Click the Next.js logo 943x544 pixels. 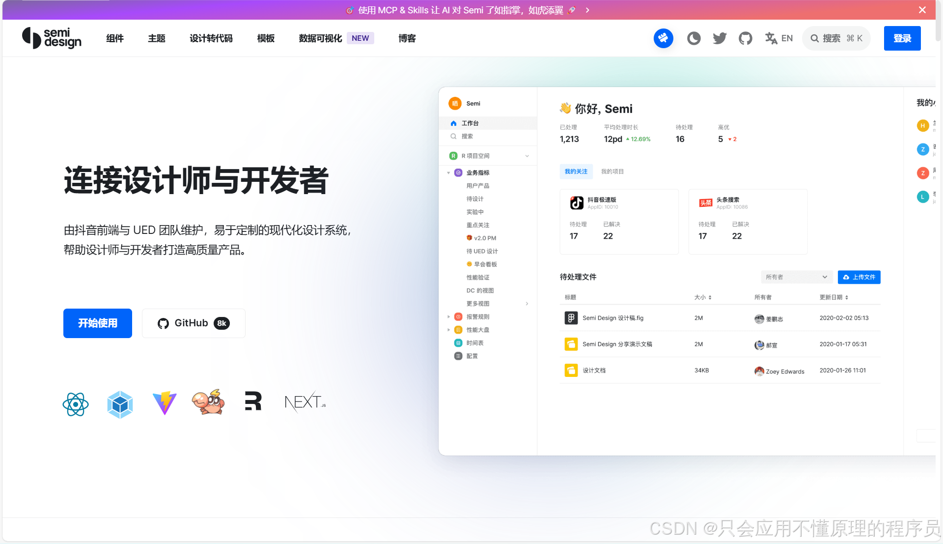[x=305, y=402]
